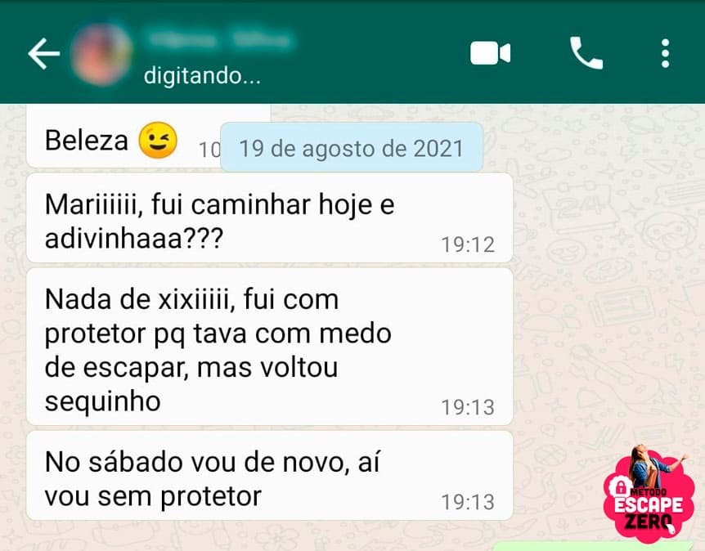The image size is (705, 551).
Task: Tap the winking emoji in the message
Action: 157,141
